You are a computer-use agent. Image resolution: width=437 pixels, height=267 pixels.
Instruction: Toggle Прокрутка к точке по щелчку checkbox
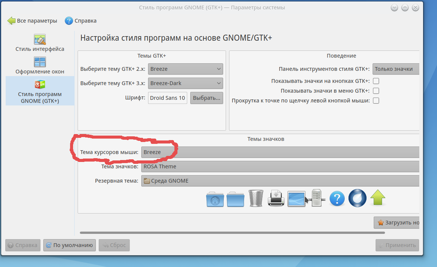[376, 101]
